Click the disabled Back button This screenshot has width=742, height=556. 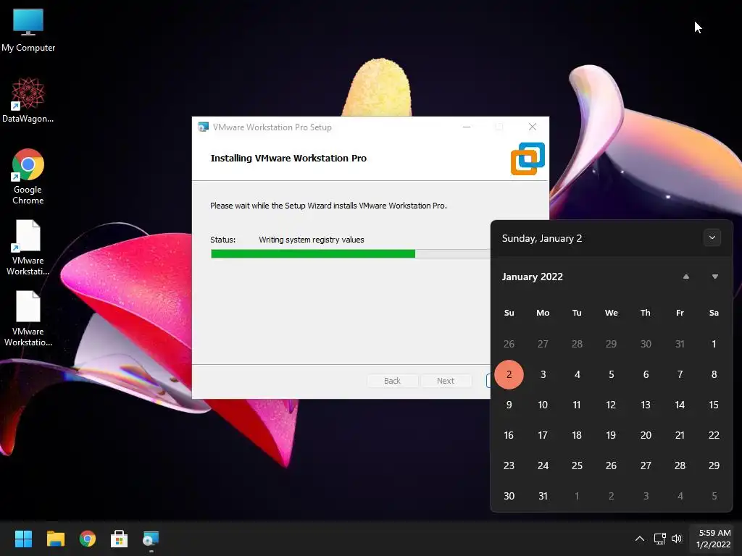coord(392,381)
